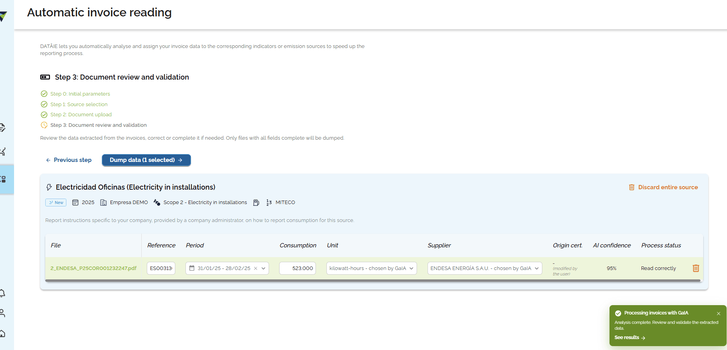Click Discard entire source
727x350 pixels.
coord(663,187)
